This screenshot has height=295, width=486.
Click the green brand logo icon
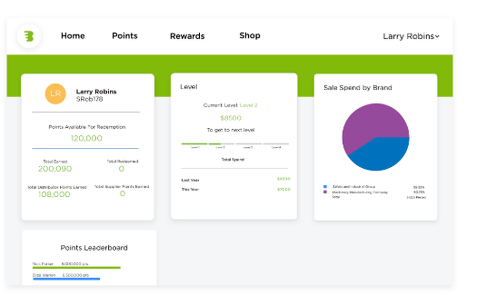click(x=29, y=35)
